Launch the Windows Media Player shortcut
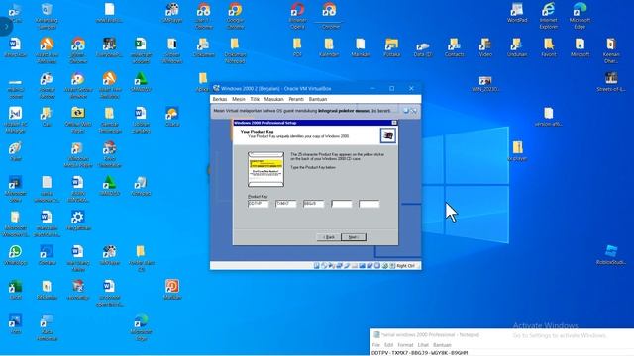634x356 pixels. [78, 154]
